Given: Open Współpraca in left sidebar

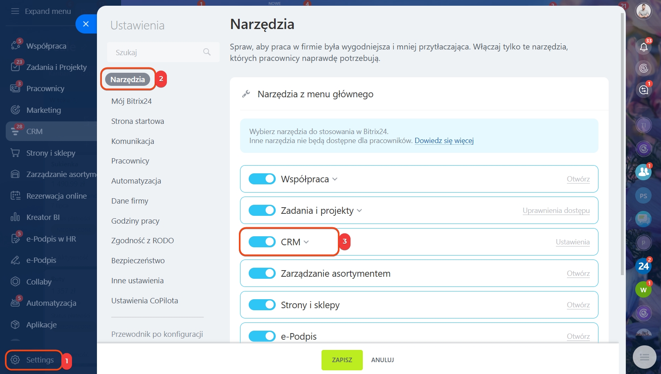Looking at the screenshot, I should point(46,46).
